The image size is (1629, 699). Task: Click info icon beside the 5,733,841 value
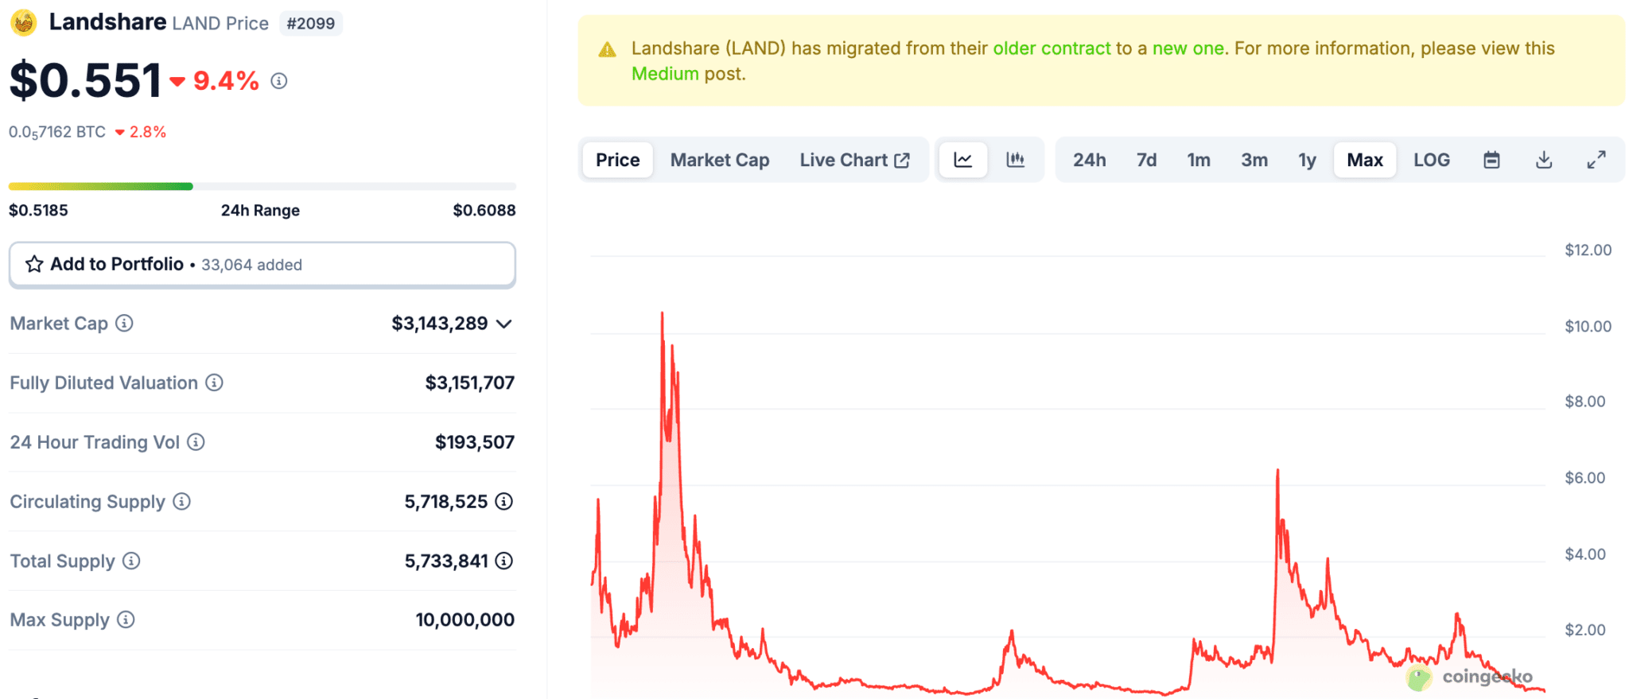click(x=503, y=561)
